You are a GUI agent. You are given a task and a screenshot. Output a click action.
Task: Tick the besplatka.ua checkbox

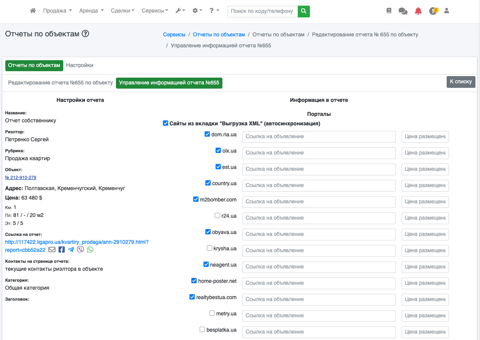point(202,329)
